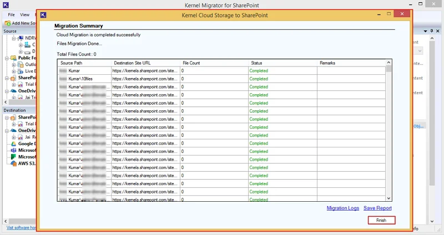
Task: Click the Source panel left scroll arrow
Action: click(6, 102)
